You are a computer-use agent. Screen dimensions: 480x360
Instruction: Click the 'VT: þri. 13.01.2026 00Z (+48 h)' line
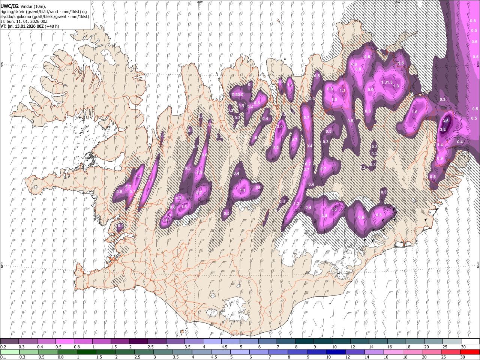30,26
